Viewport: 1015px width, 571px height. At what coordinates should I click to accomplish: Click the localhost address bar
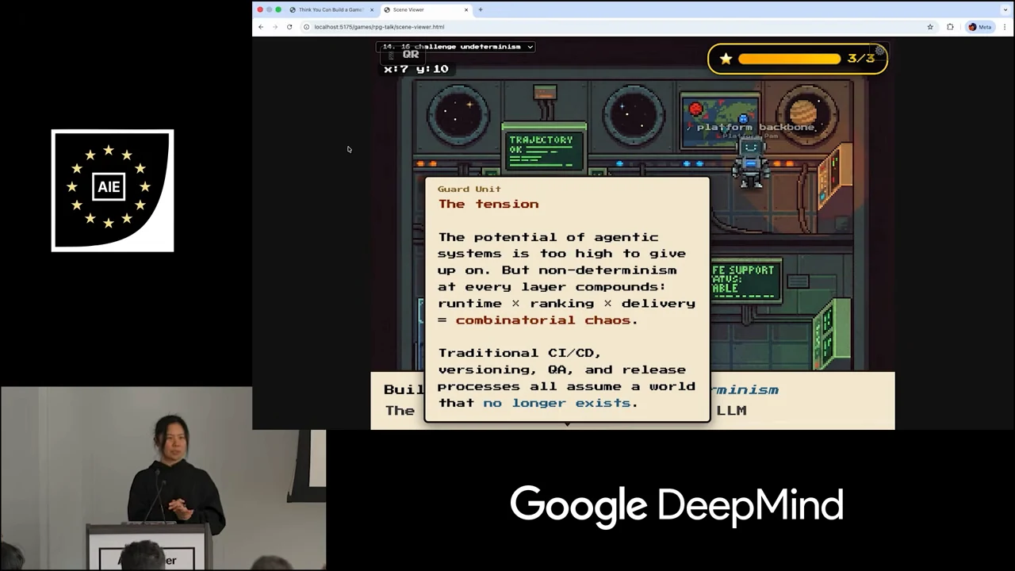pos(619,27)
